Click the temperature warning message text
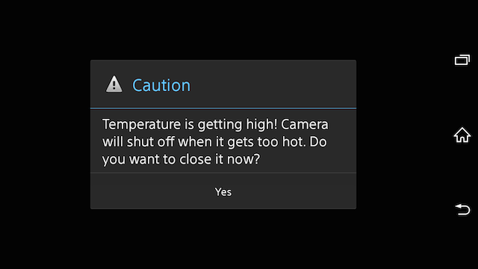This screenshot has height=269, width=478. pos(215,141)
